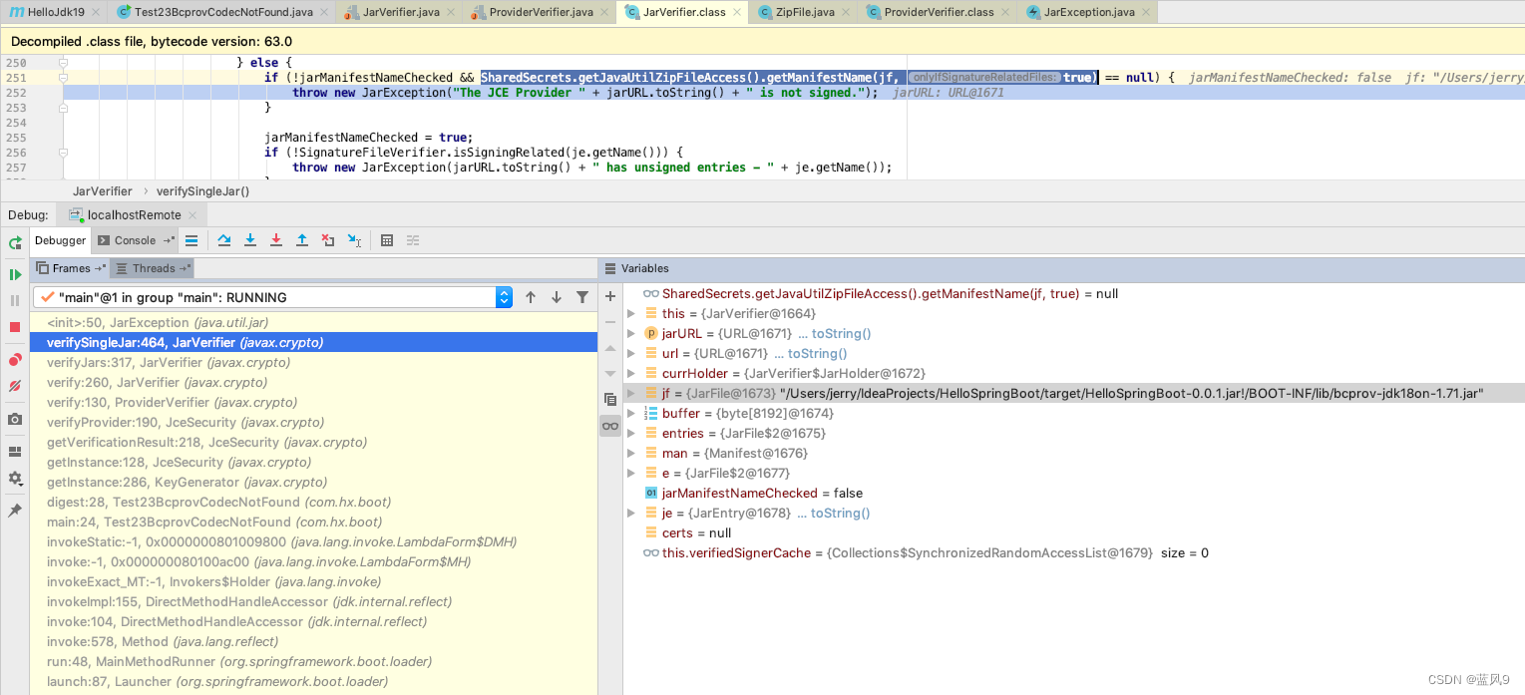Click verifySingleJar breadcrumb
Screen dimensions: 1525x695
[202, 190]
